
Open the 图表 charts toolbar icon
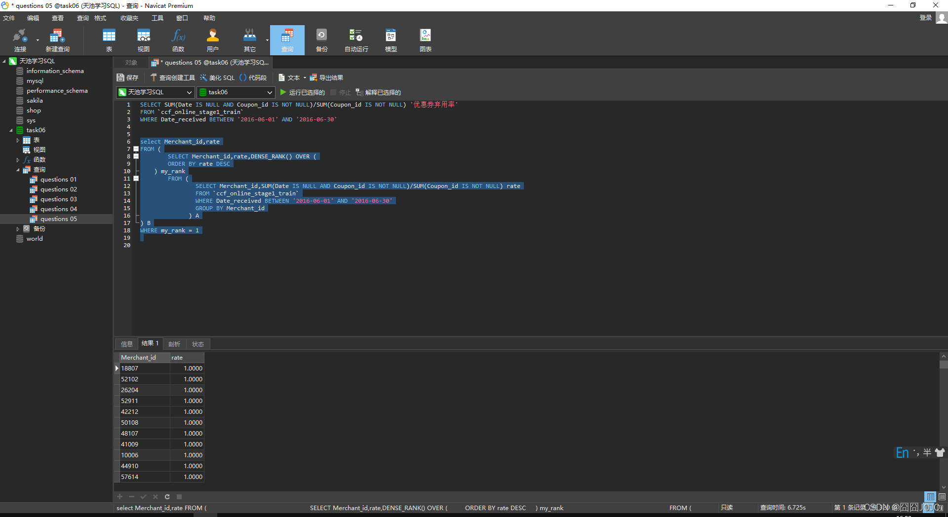pos(425,40)
